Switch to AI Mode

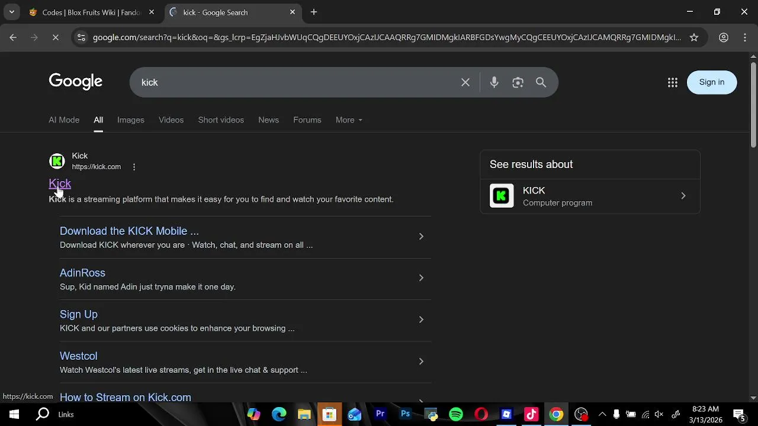[64, 120]
